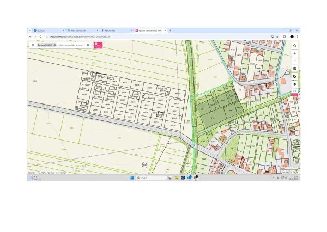Open the basemap layers selector
The width and height of the screenshot is (327, 232).
[294, 69]
